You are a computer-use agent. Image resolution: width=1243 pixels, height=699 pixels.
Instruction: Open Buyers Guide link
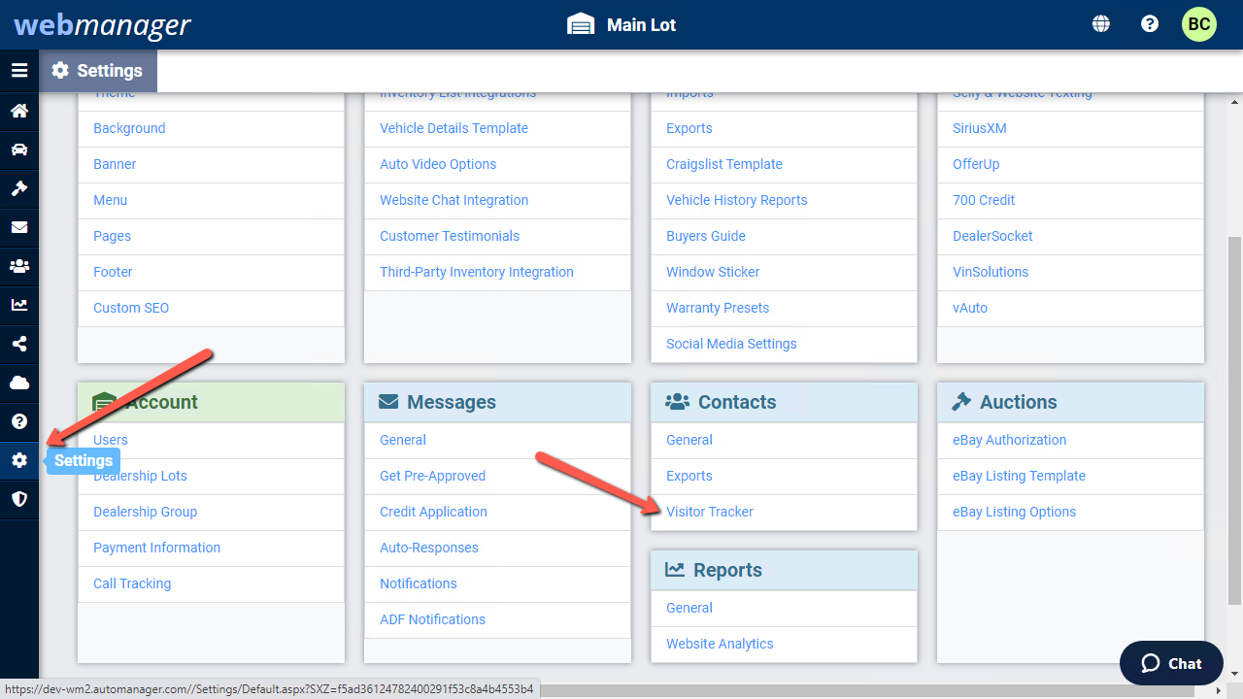[x=706, y=236]
